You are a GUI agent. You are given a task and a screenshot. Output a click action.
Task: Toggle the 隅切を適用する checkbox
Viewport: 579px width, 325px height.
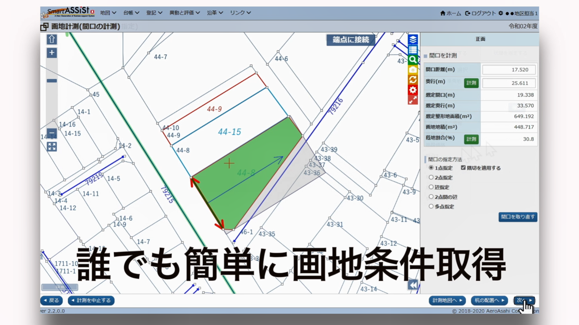463,168
